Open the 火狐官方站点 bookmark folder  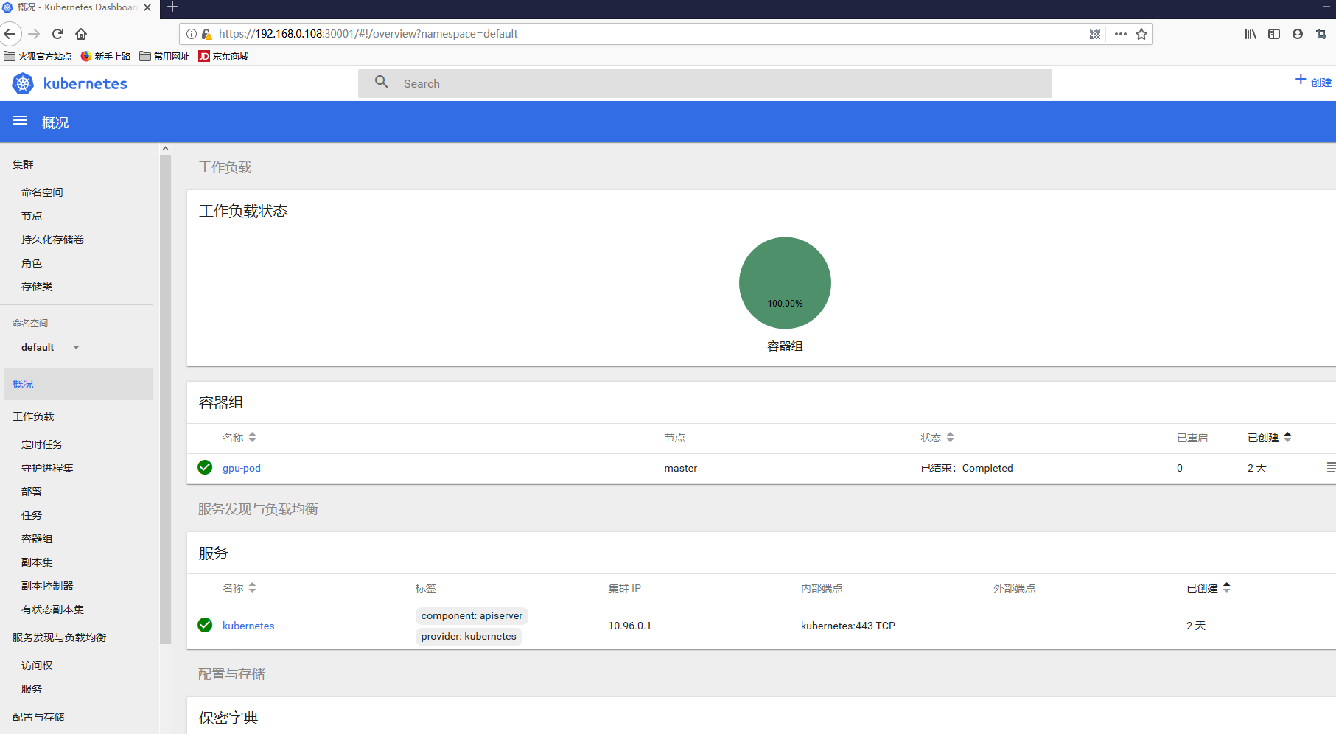(x=38, y=56)
